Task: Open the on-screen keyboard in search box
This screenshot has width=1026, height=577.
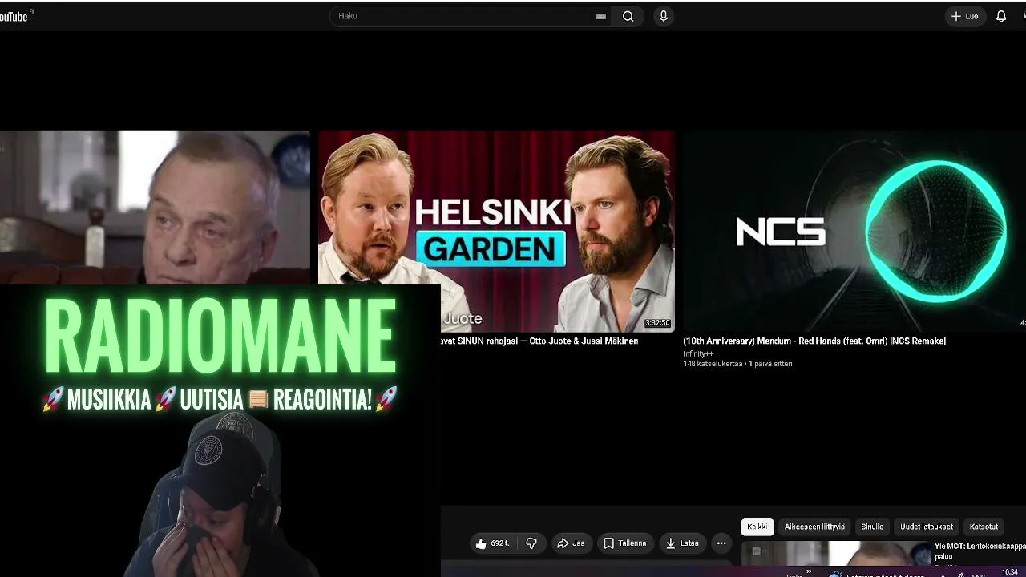Action: pos(600,16)
